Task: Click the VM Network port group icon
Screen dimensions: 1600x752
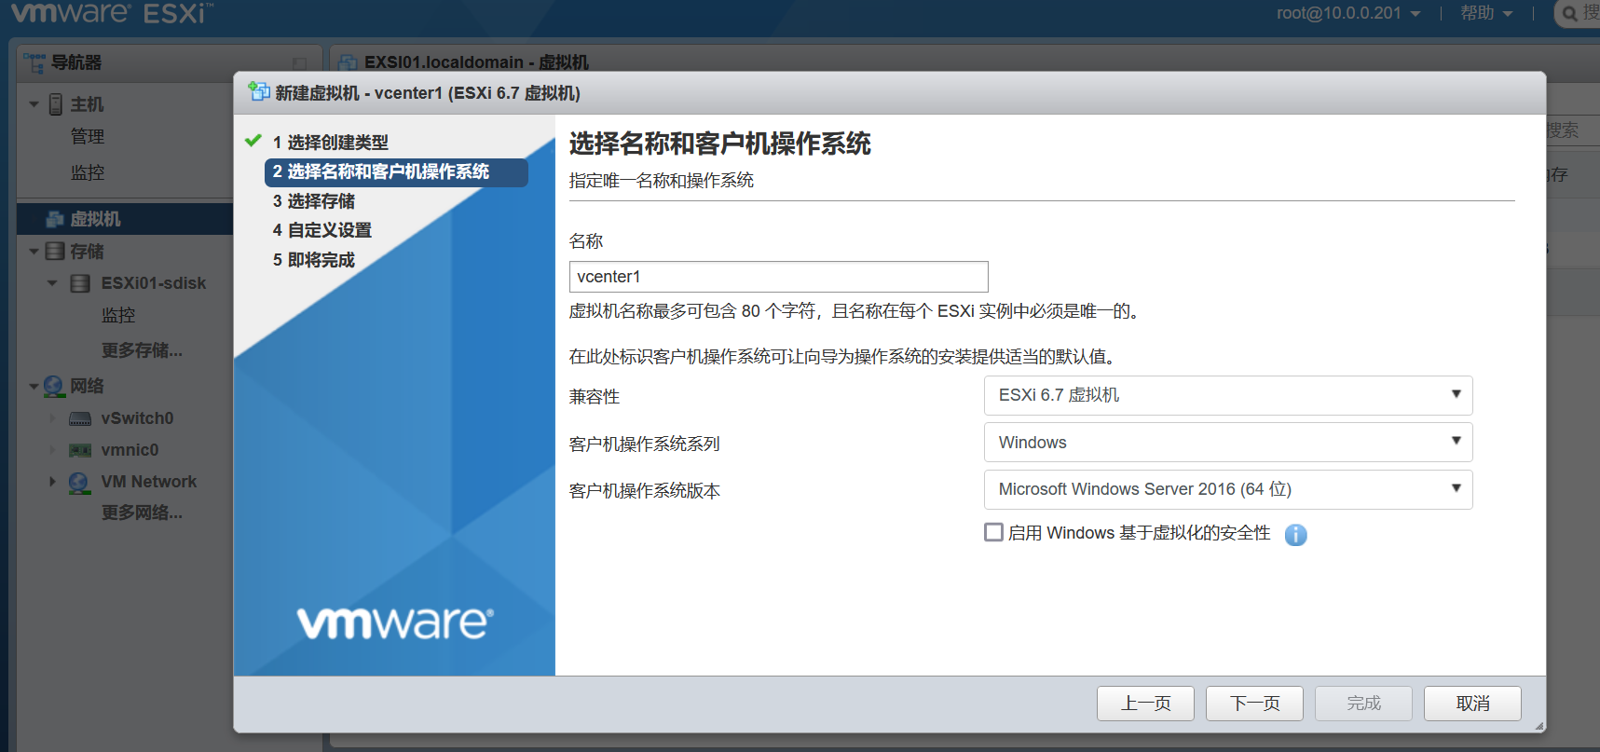Action: pyautogui.click(x=80, y=483)
